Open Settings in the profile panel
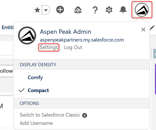156x130 pixels. 49,47
